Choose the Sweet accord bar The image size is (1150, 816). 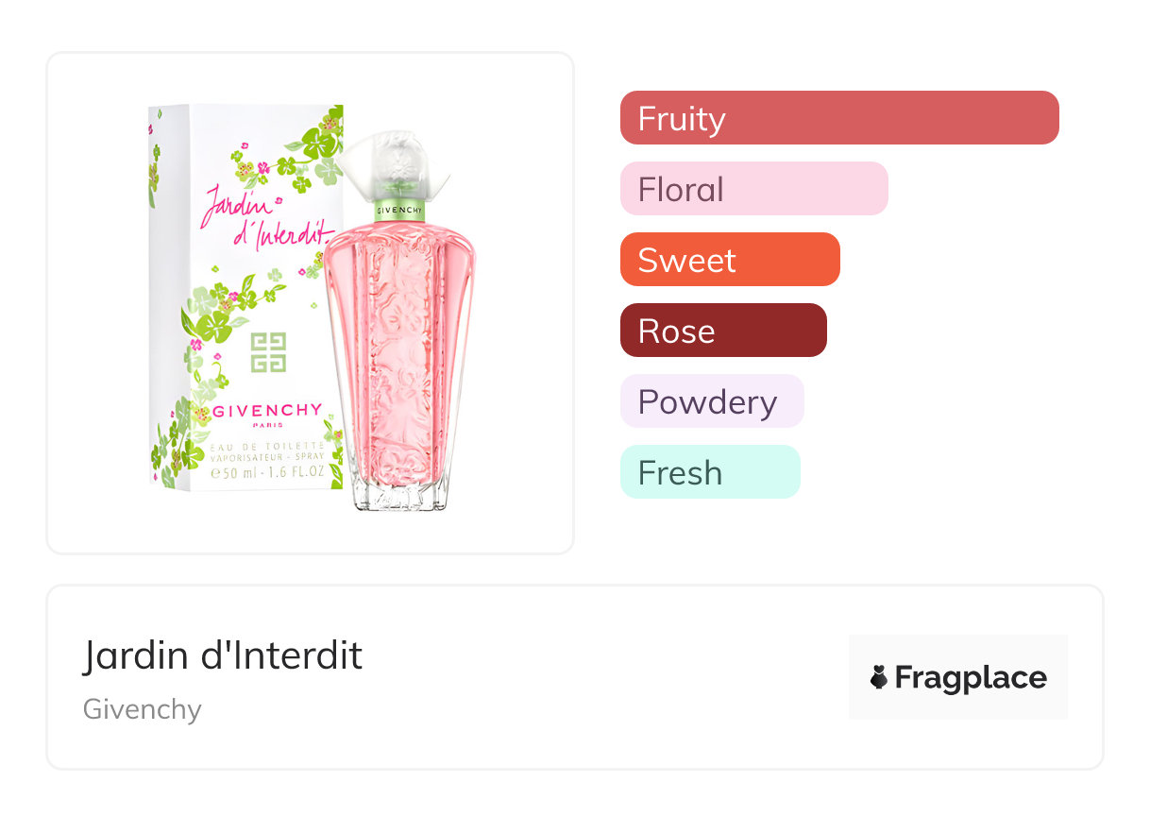coord(729,260)
